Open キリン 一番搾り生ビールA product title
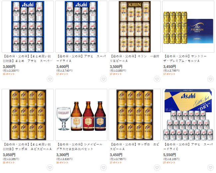Image resolution: width=216 pixels, height=173 pixels. click(135, 59)
